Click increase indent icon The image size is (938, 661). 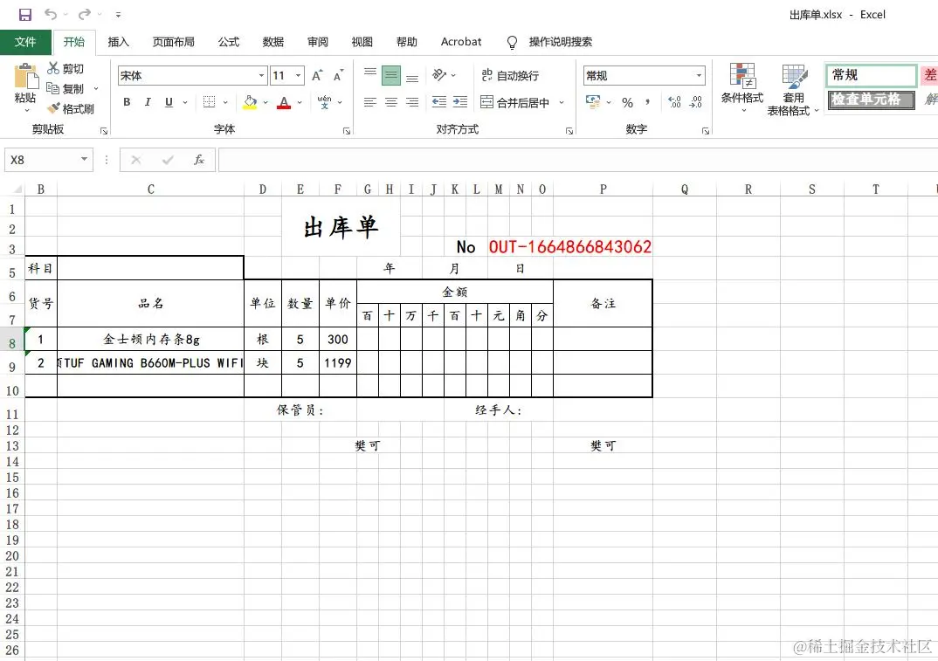(x=460, y=102)
